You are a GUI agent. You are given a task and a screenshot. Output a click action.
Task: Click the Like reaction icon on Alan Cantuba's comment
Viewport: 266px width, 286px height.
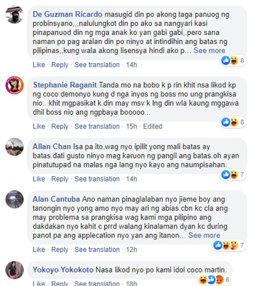coord(218,245)
